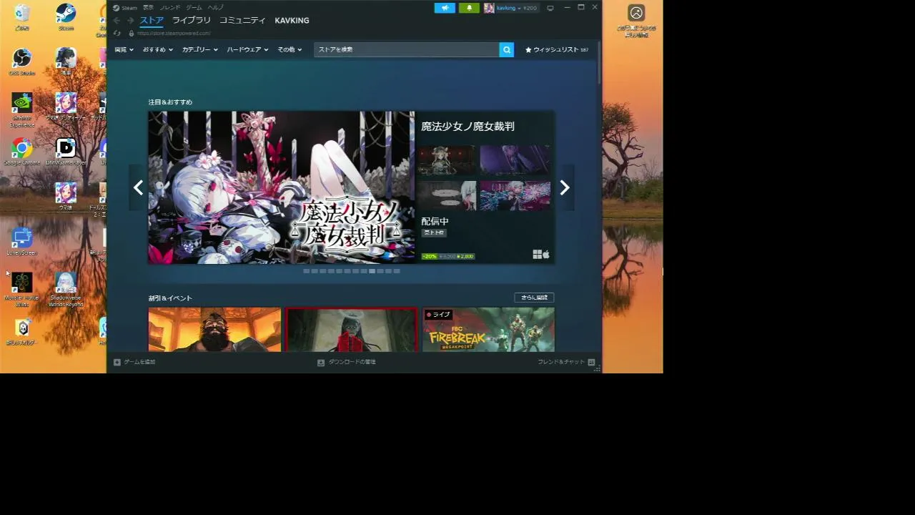
Task: Click the Apple platform icon on featured game
Action: tap(546, 254)
